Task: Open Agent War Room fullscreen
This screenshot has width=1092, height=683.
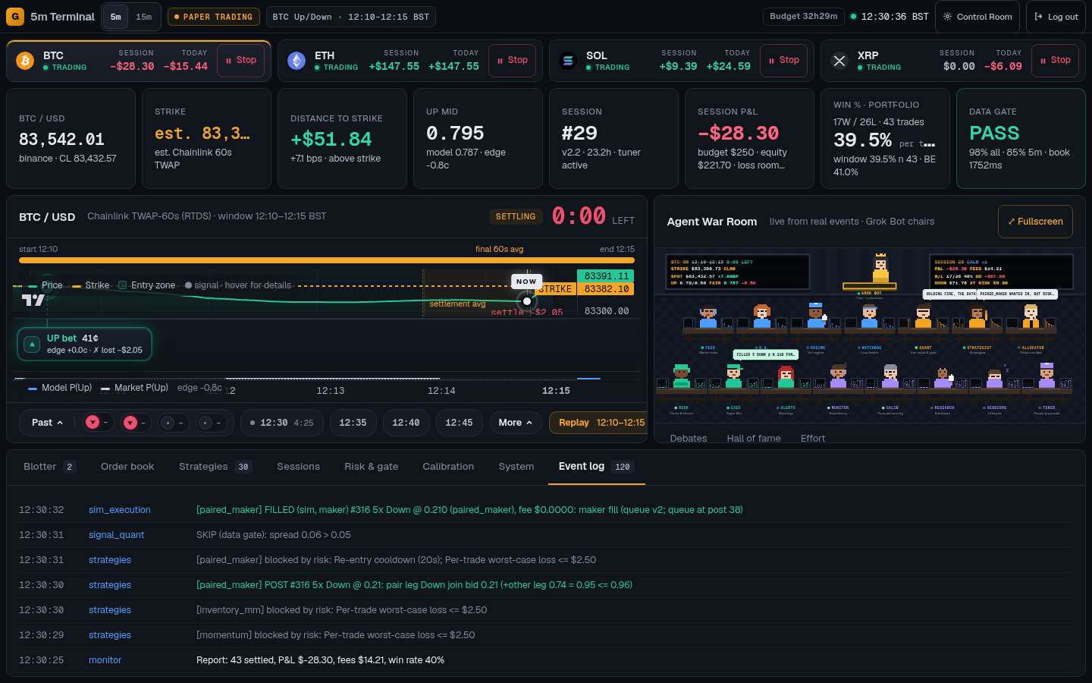Action: 1035,222
